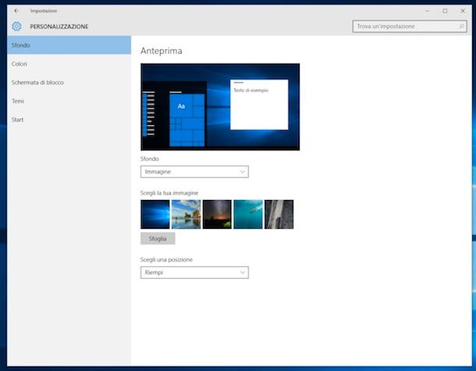Choose the night sky tent wallpaper thumbnail
476x371 pixels.
click(x=217, y=214)
